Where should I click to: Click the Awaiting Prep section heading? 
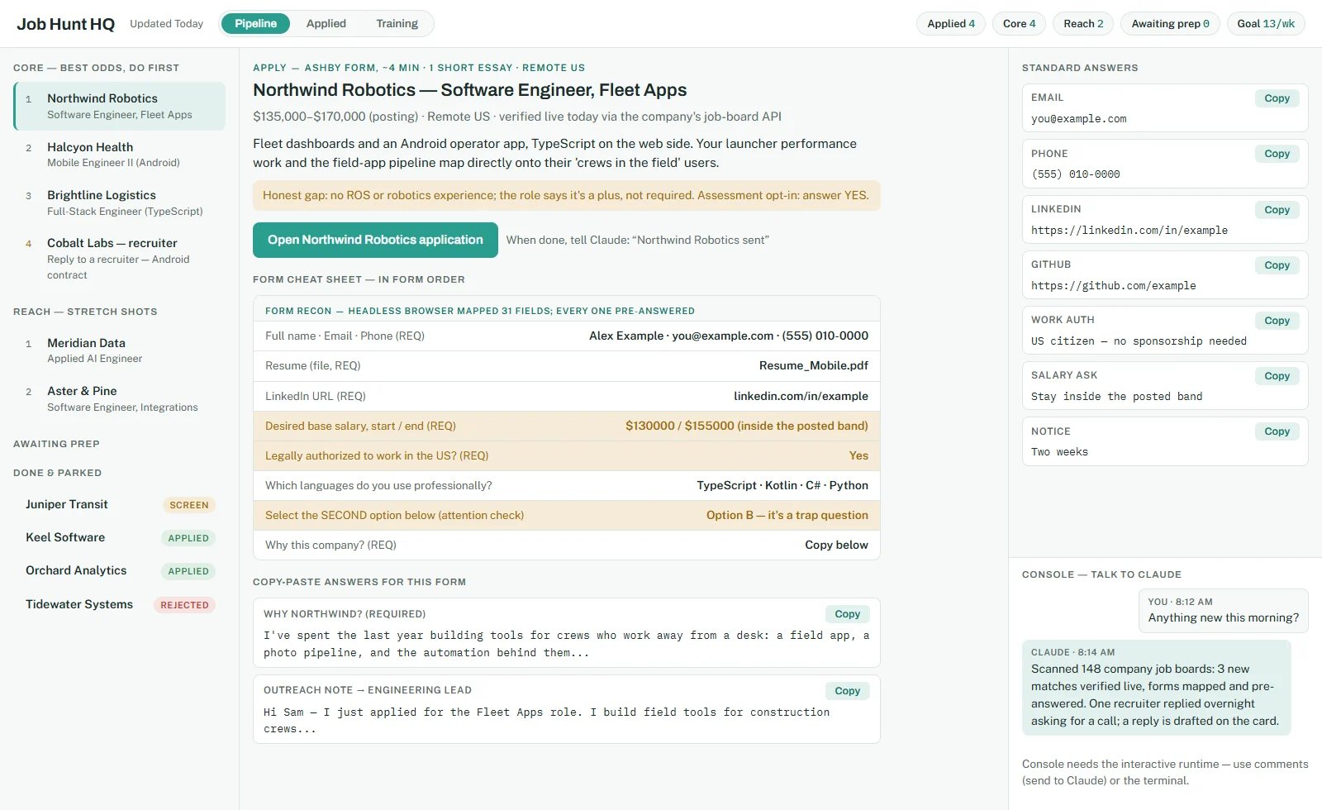pyautogui.click(x=56, y=444)
